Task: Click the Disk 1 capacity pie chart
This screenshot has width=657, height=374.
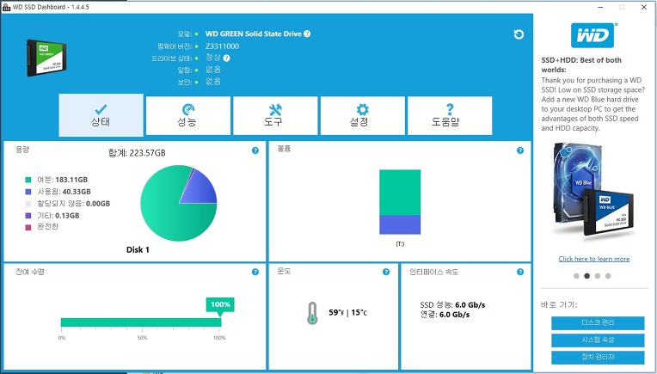Action: (179, 203)
